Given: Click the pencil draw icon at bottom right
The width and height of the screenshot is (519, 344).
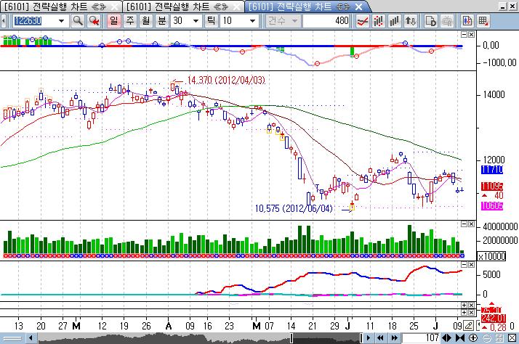Looking at the screenshot, I should pos(469,324).
